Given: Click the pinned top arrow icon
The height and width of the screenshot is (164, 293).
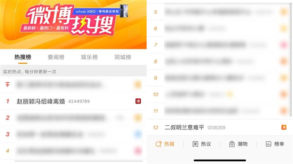Looking at the screenshot, I should [7, 85].
